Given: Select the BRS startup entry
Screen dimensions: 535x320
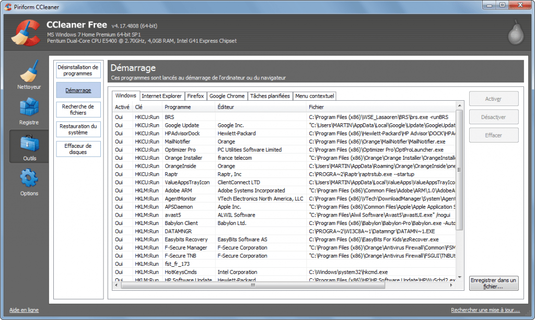Looking at the screenshot, I should click(x=284, y=117).
